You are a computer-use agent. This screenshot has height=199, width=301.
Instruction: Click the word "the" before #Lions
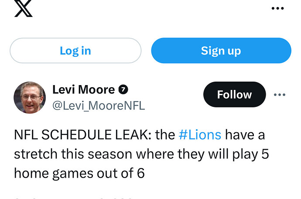pos(165,135)
